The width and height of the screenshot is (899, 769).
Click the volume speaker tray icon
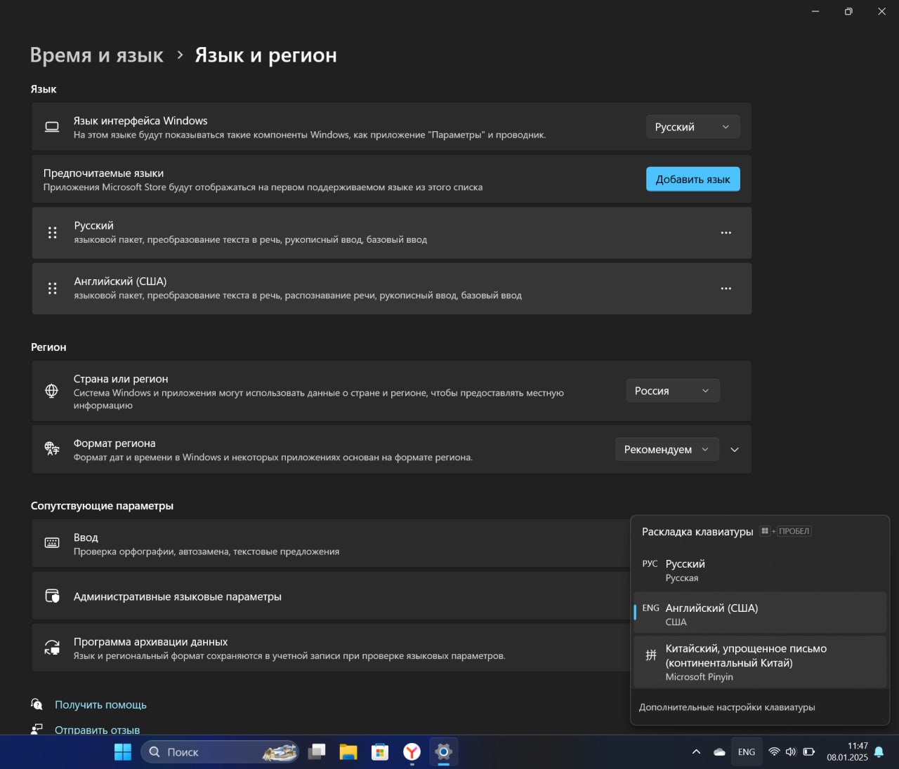pyautogui.click(x=791, y=751)
